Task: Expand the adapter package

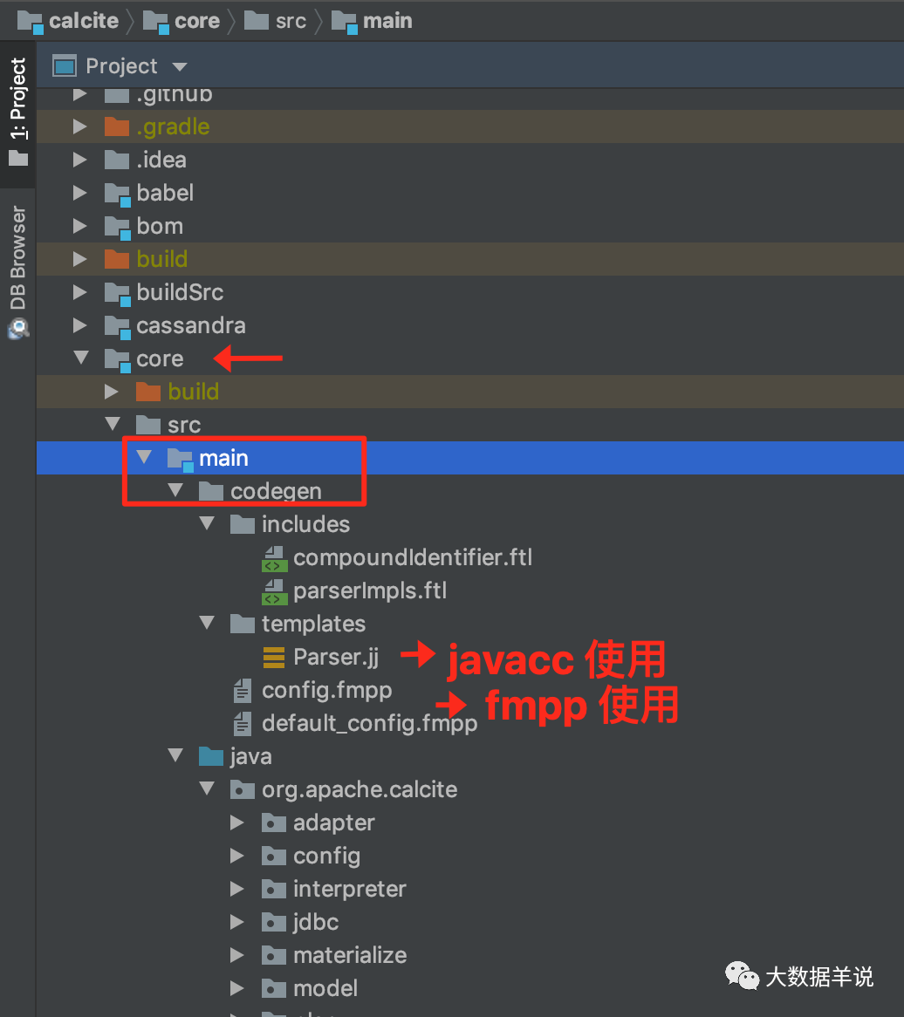Action: point(237,822)
